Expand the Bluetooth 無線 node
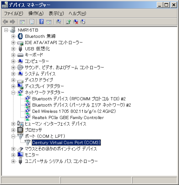Image resolution: width=179 pixels, height=185 pixels. pos(13,37)
